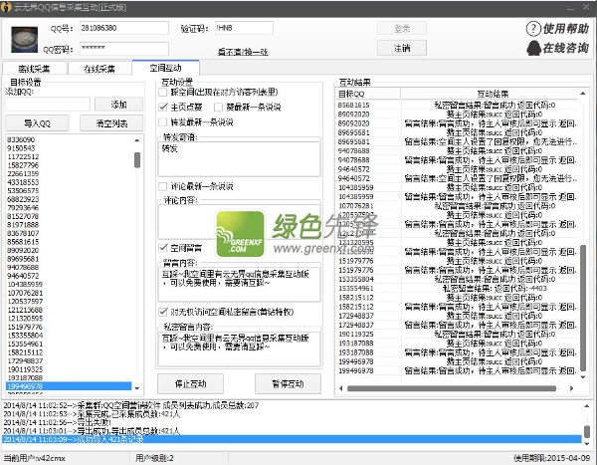Enable the 踩空间 checkbox
The width and height of the screenshot is (597, 465).
[164, 93]
